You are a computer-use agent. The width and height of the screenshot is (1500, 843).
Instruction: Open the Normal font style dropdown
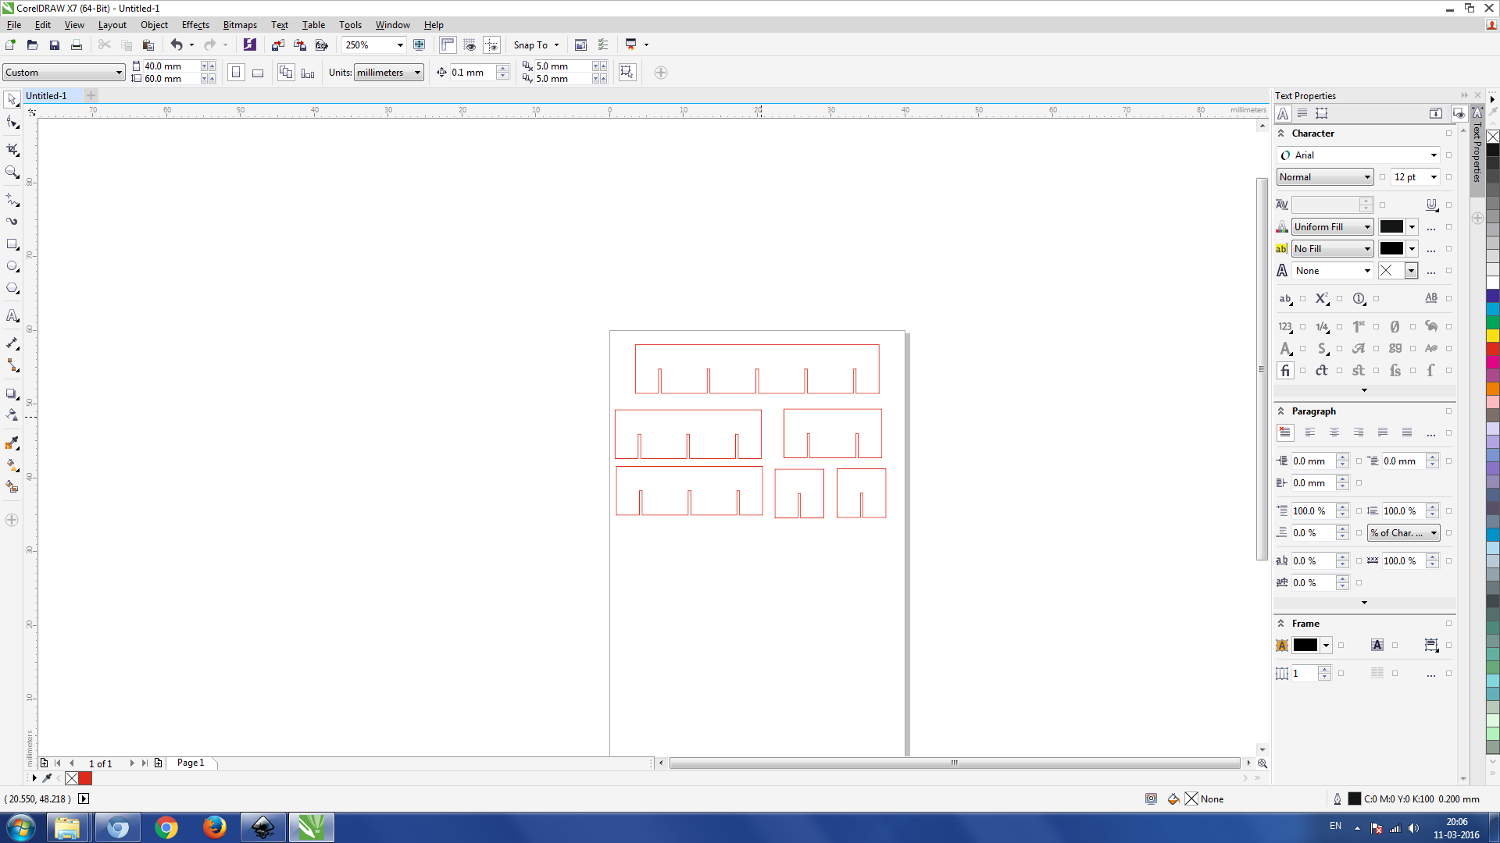point(1367,177)
